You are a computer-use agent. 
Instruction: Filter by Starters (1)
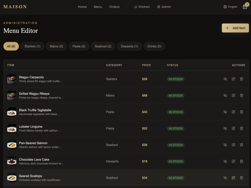[x=32, y=46]
